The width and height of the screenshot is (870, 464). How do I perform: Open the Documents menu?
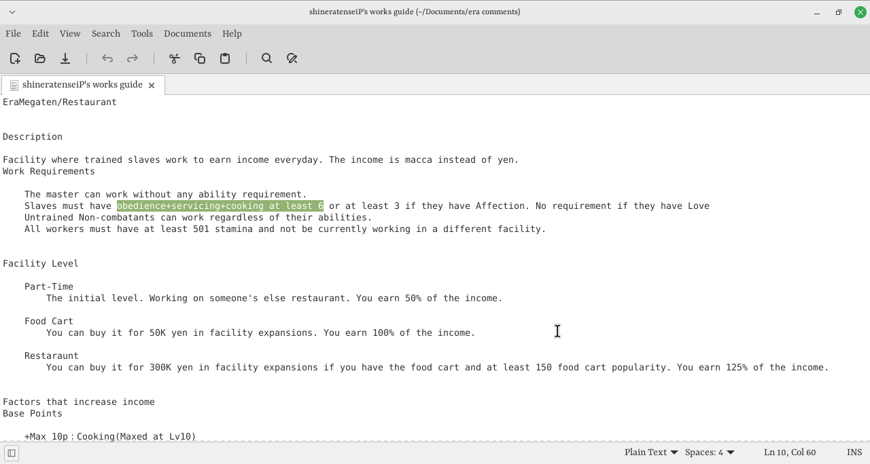click(x=188, y=33)
